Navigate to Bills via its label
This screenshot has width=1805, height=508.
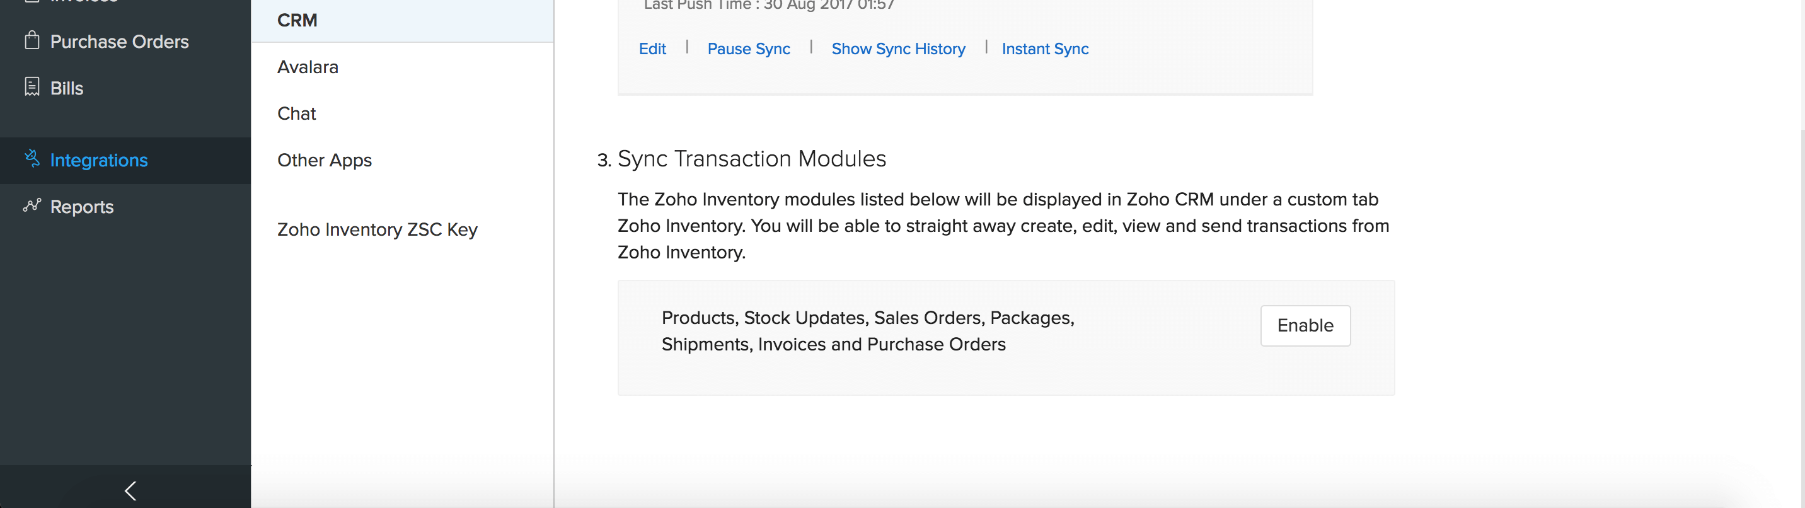[67, 88]
